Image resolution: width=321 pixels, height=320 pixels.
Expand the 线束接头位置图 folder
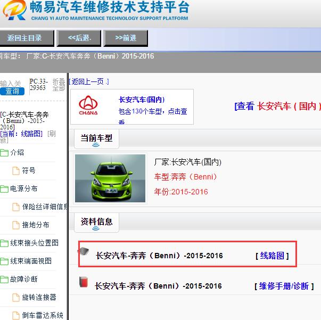click(x=35, y=243)
